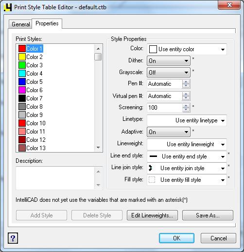
Task: Click the Pen # Automatic field
Action: pyautogui.click(x=165, y=84)
